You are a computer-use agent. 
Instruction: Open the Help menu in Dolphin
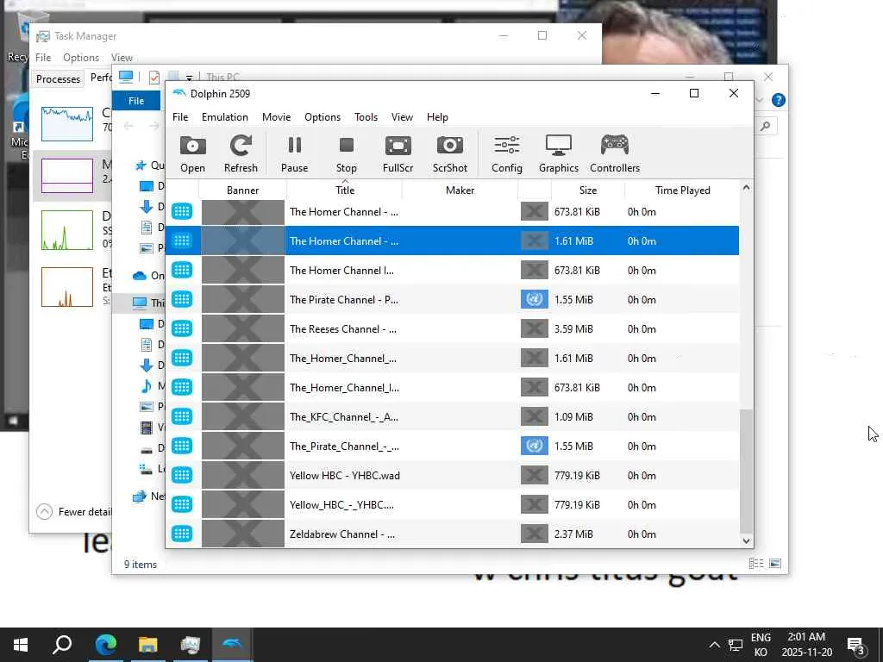[x=437, y=117]
